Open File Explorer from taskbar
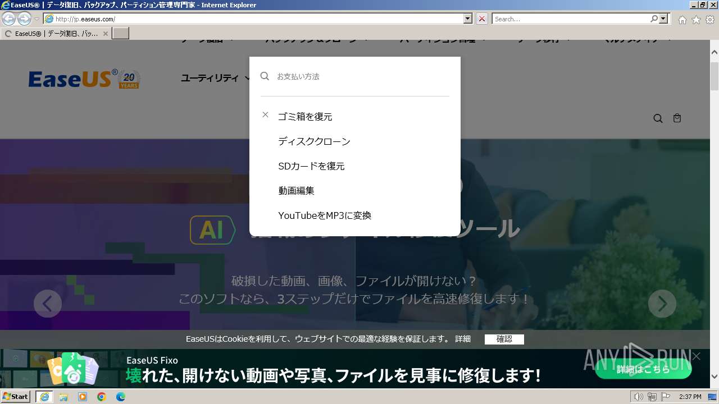Viewport: 719px width, 404px height. click(63, 397)
